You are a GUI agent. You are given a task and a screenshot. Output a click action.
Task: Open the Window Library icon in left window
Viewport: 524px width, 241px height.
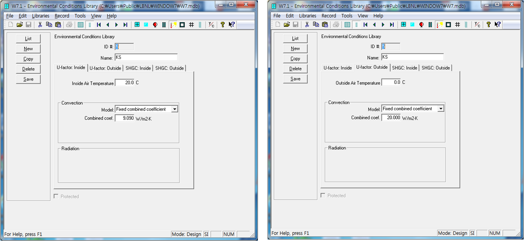pos(137,25)
